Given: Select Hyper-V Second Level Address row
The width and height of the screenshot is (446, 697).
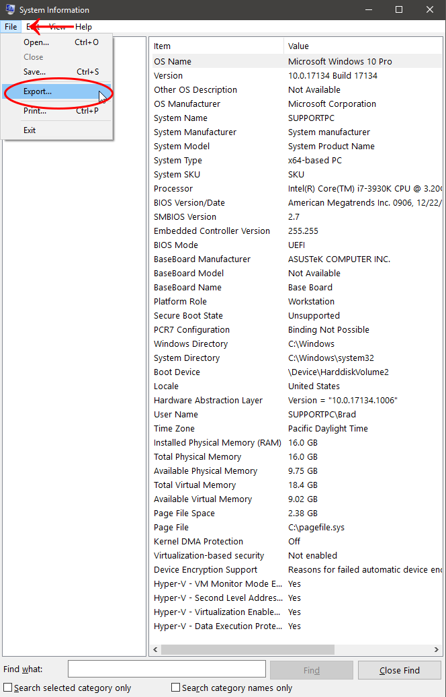Looking at the screenshot, I should click(x=297, y=598).
